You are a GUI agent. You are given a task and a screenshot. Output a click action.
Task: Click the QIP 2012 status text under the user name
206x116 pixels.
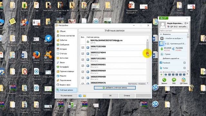pos(179,26)
